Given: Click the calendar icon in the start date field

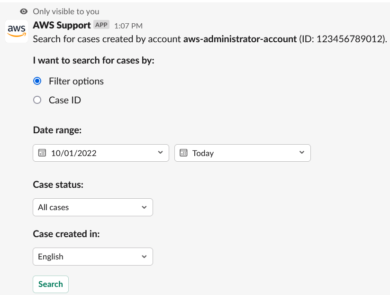Looking at the screenshot, I should [x=41, y=153].
